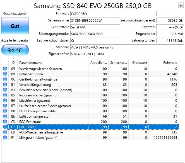Viewport: 185px width, 163px height.
Task: Click the next-disk arrow button
Action: [x=181, y=5]
